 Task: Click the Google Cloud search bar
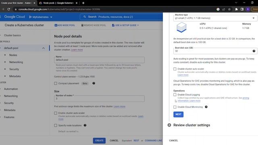tap(121, 17)
